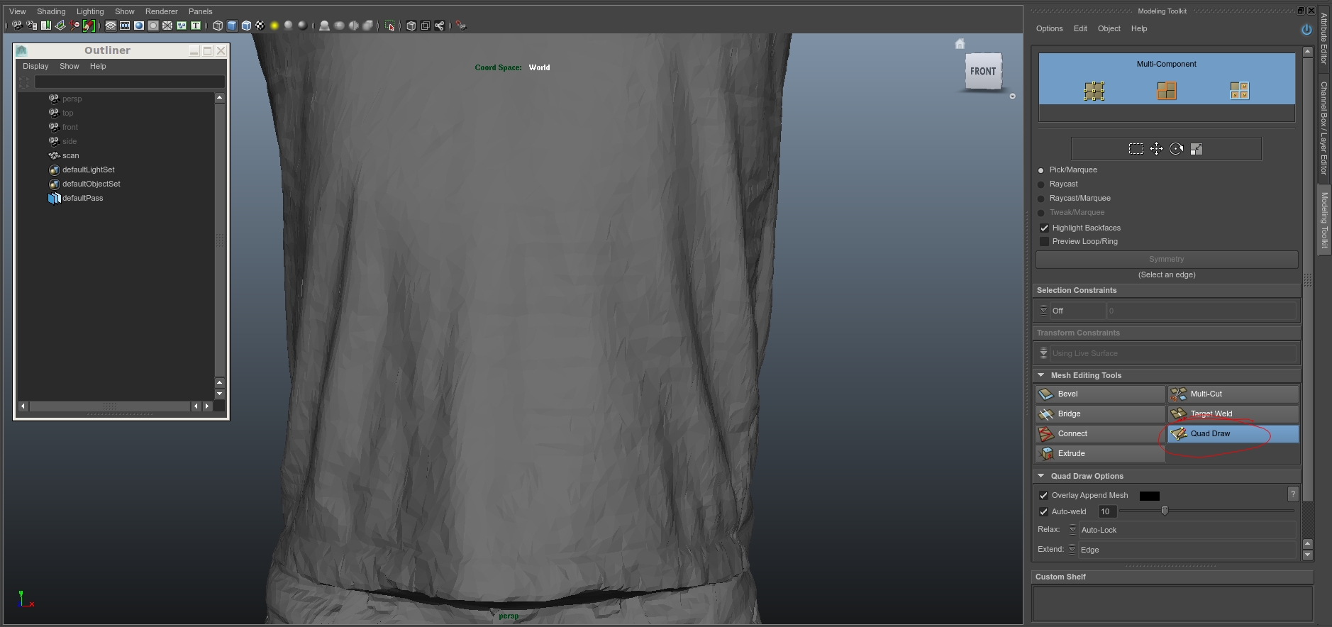Toggle the X-ray cube icon
The image size is (1332, 627).
(411, 26)
